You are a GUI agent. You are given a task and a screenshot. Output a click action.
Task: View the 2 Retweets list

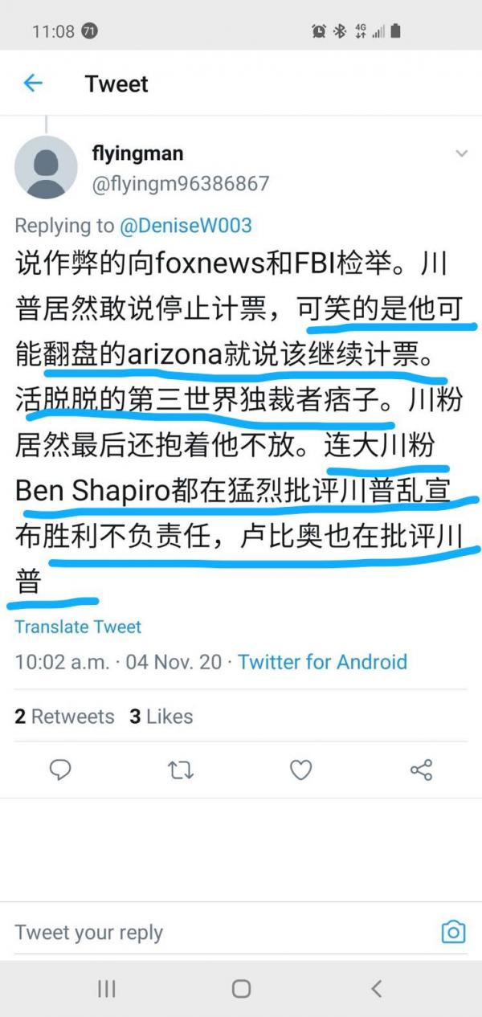(x=64, y=716)
